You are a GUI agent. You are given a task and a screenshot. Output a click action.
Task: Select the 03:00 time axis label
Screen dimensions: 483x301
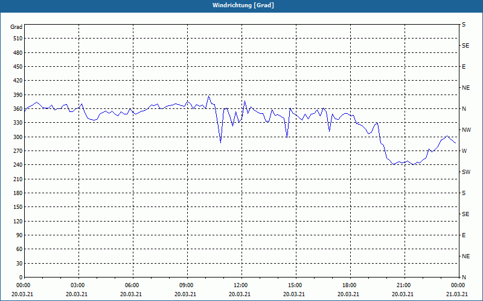[x=78, y=285]
